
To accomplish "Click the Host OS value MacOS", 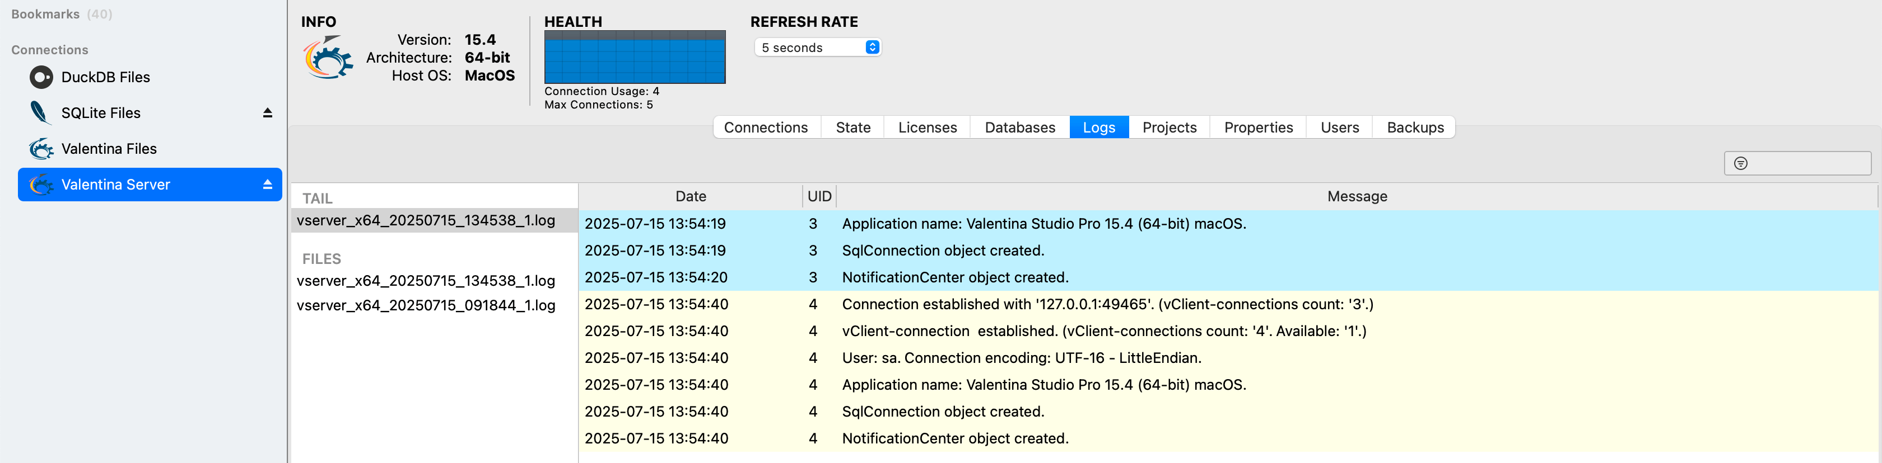I will click(490, 76).
